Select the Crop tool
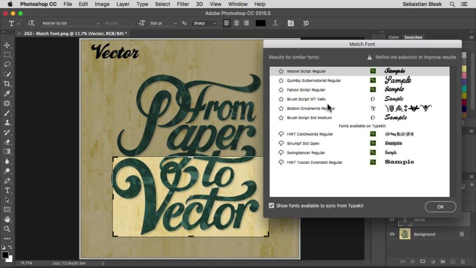This screenshot has height=268, width=476. point(7,84)
